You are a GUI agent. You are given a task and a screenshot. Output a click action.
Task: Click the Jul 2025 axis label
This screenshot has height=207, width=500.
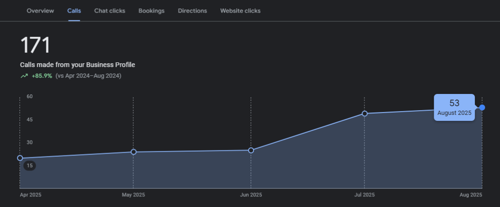coord(364,194)
